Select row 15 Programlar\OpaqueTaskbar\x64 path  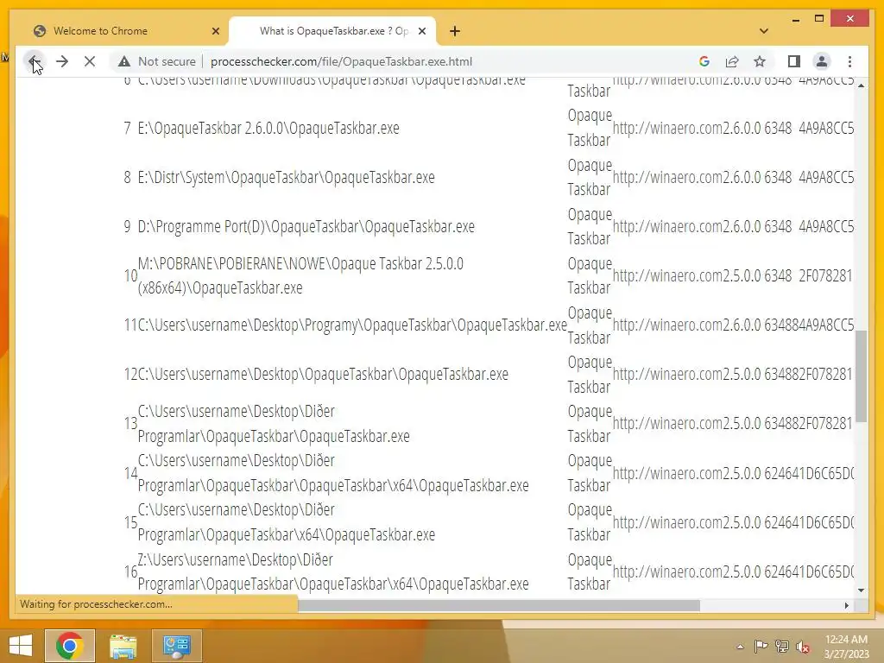click(287, 522)
